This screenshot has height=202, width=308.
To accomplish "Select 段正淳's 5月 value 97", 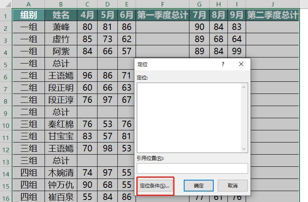I will click(107, 100).
